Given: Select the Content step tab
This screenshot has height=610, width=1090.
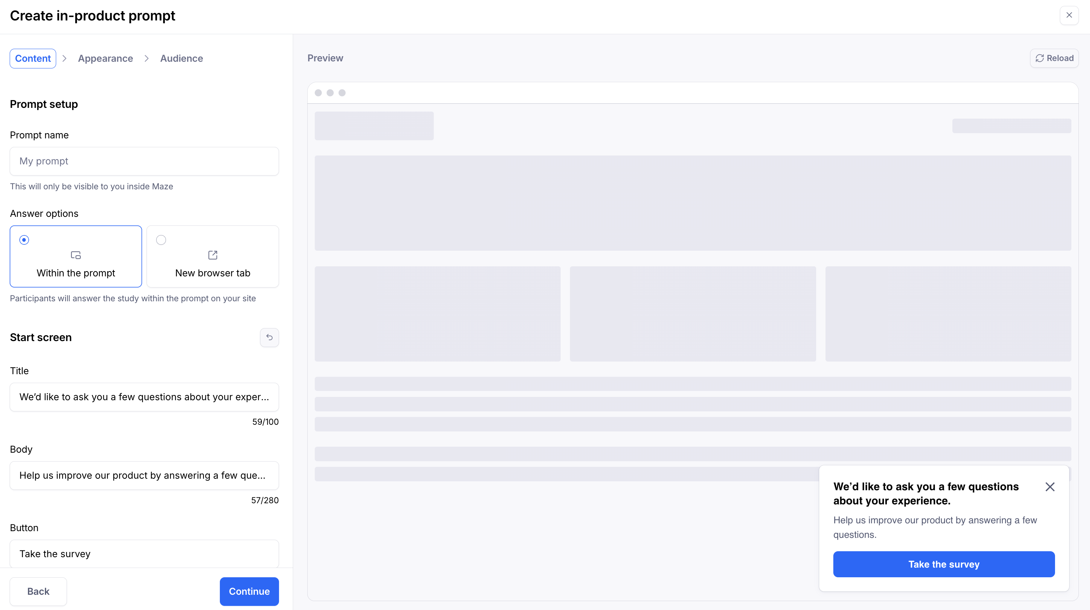Looking at the screenshot, I should (x=33, y=58).
